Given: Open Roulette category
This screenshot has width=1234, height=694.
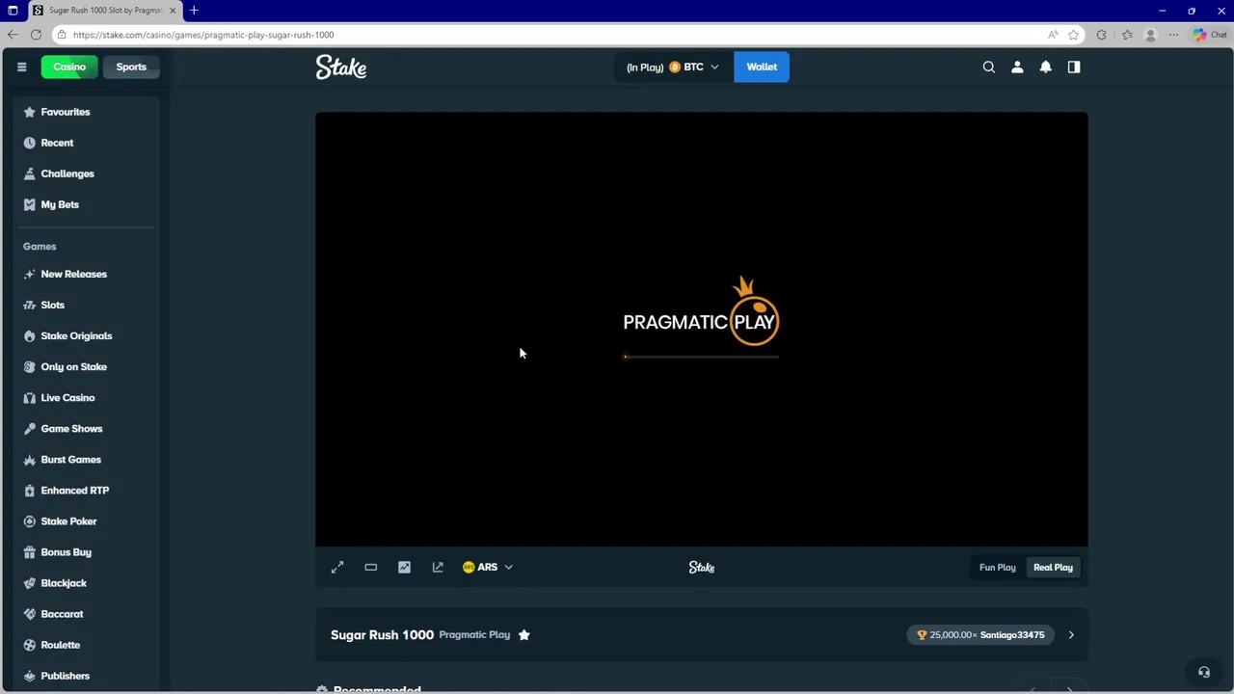Looking at the screenshot, I should [60, 644].
